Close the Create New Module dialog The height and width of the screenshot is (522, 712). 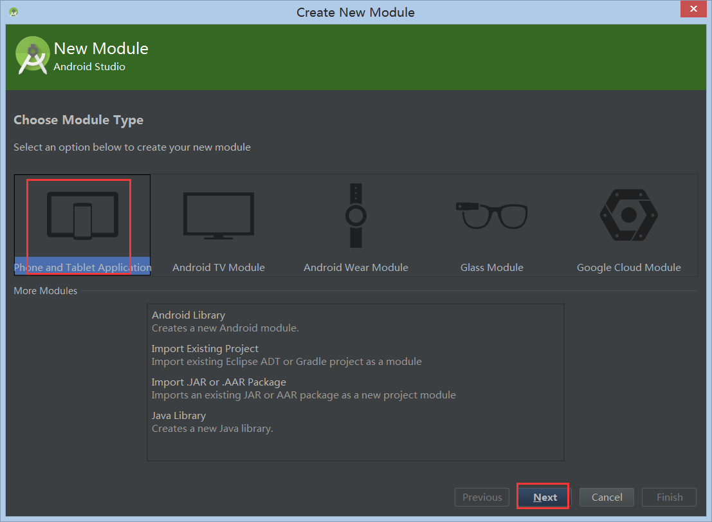[x=693, y=8]
